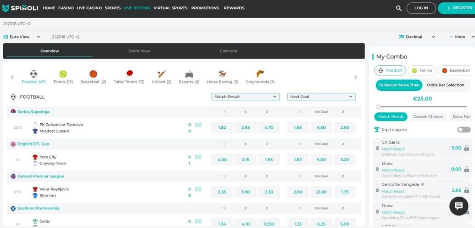Open live chat bubble icon
The image size is (475, 228).
pos(459,206)
